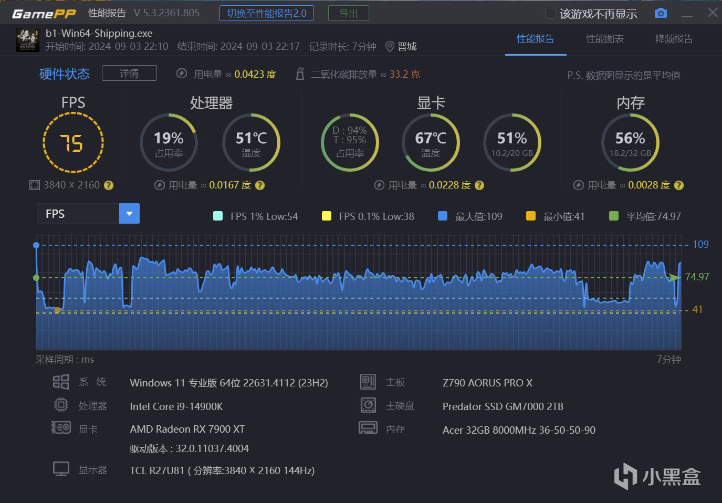Click the screenshot camera icon
The image size is (722, 503).
[x=661, y=13]
